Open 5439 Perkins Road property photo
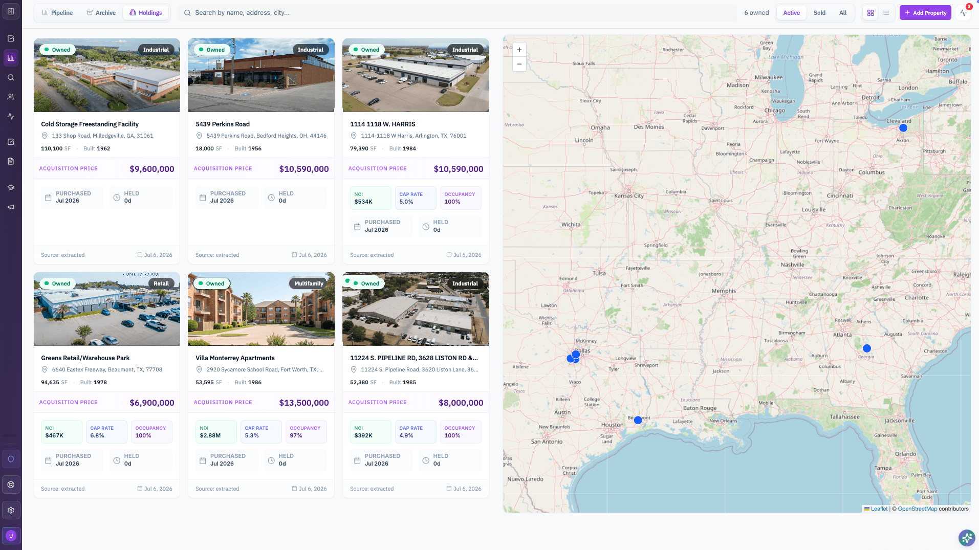 pos(261,75)
